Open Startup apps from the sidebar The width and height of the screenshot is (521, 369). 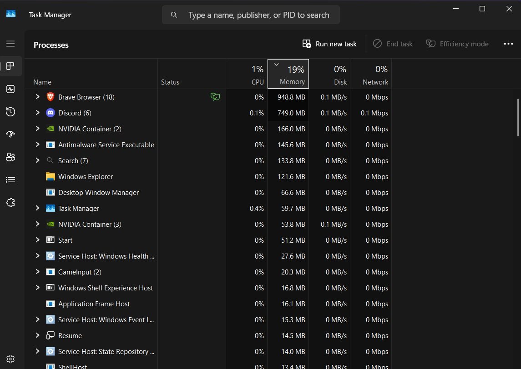[10, 134]
